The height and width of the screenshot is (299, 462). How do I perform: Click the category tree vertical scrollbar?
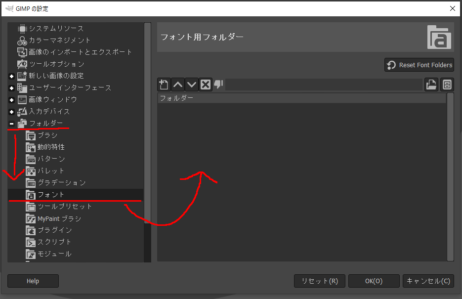pos(147,123)
